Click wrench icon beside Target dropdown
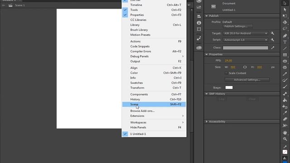Image resolution: width=290 pixels, height=163 pixels. coord(272,33)
